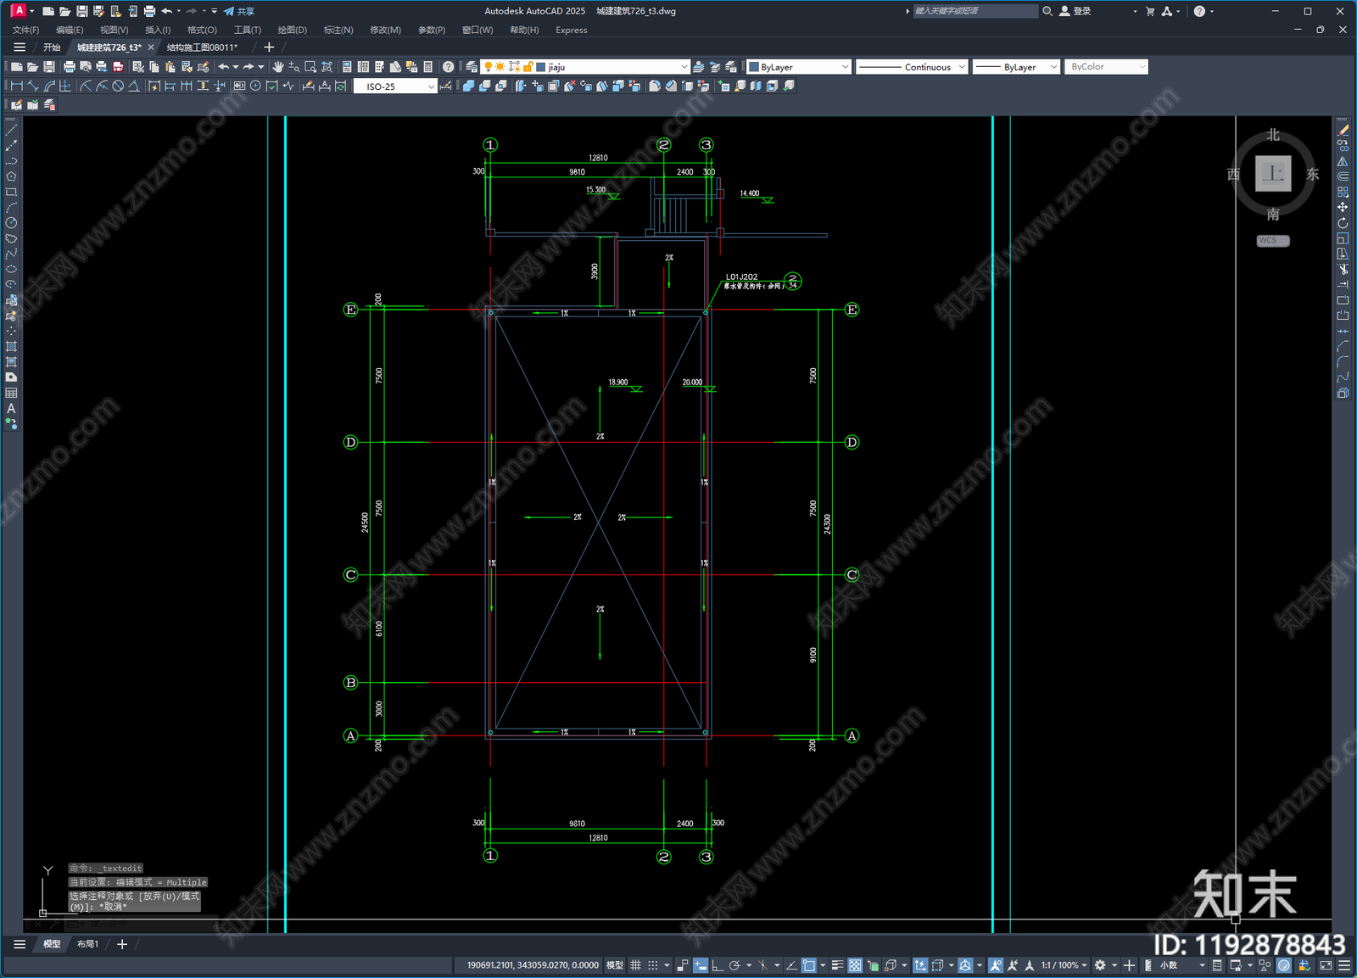Select the Rotate tool in modify toolbar
This screenshot has width=1357, height=978.
1343,223
